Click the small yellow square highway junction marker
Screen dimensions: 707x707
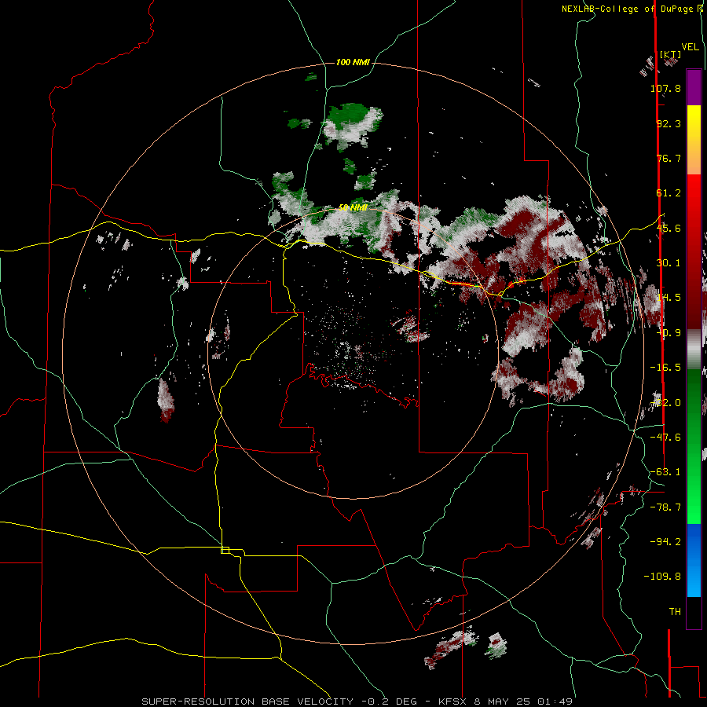point(225,550)
